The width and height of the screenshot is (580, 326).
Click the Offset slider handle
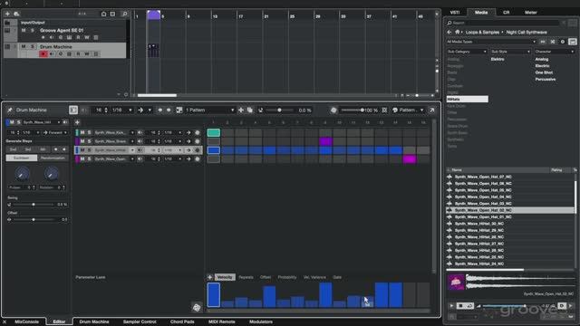tap(34, 219)
